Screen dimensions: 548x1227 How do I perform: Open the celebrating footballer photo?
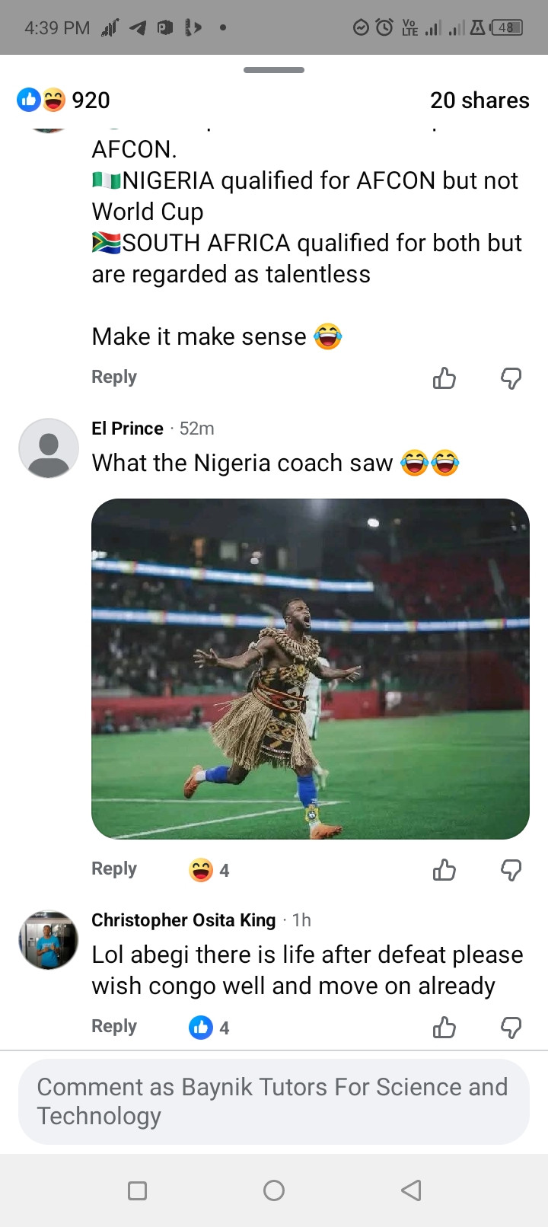311,668
